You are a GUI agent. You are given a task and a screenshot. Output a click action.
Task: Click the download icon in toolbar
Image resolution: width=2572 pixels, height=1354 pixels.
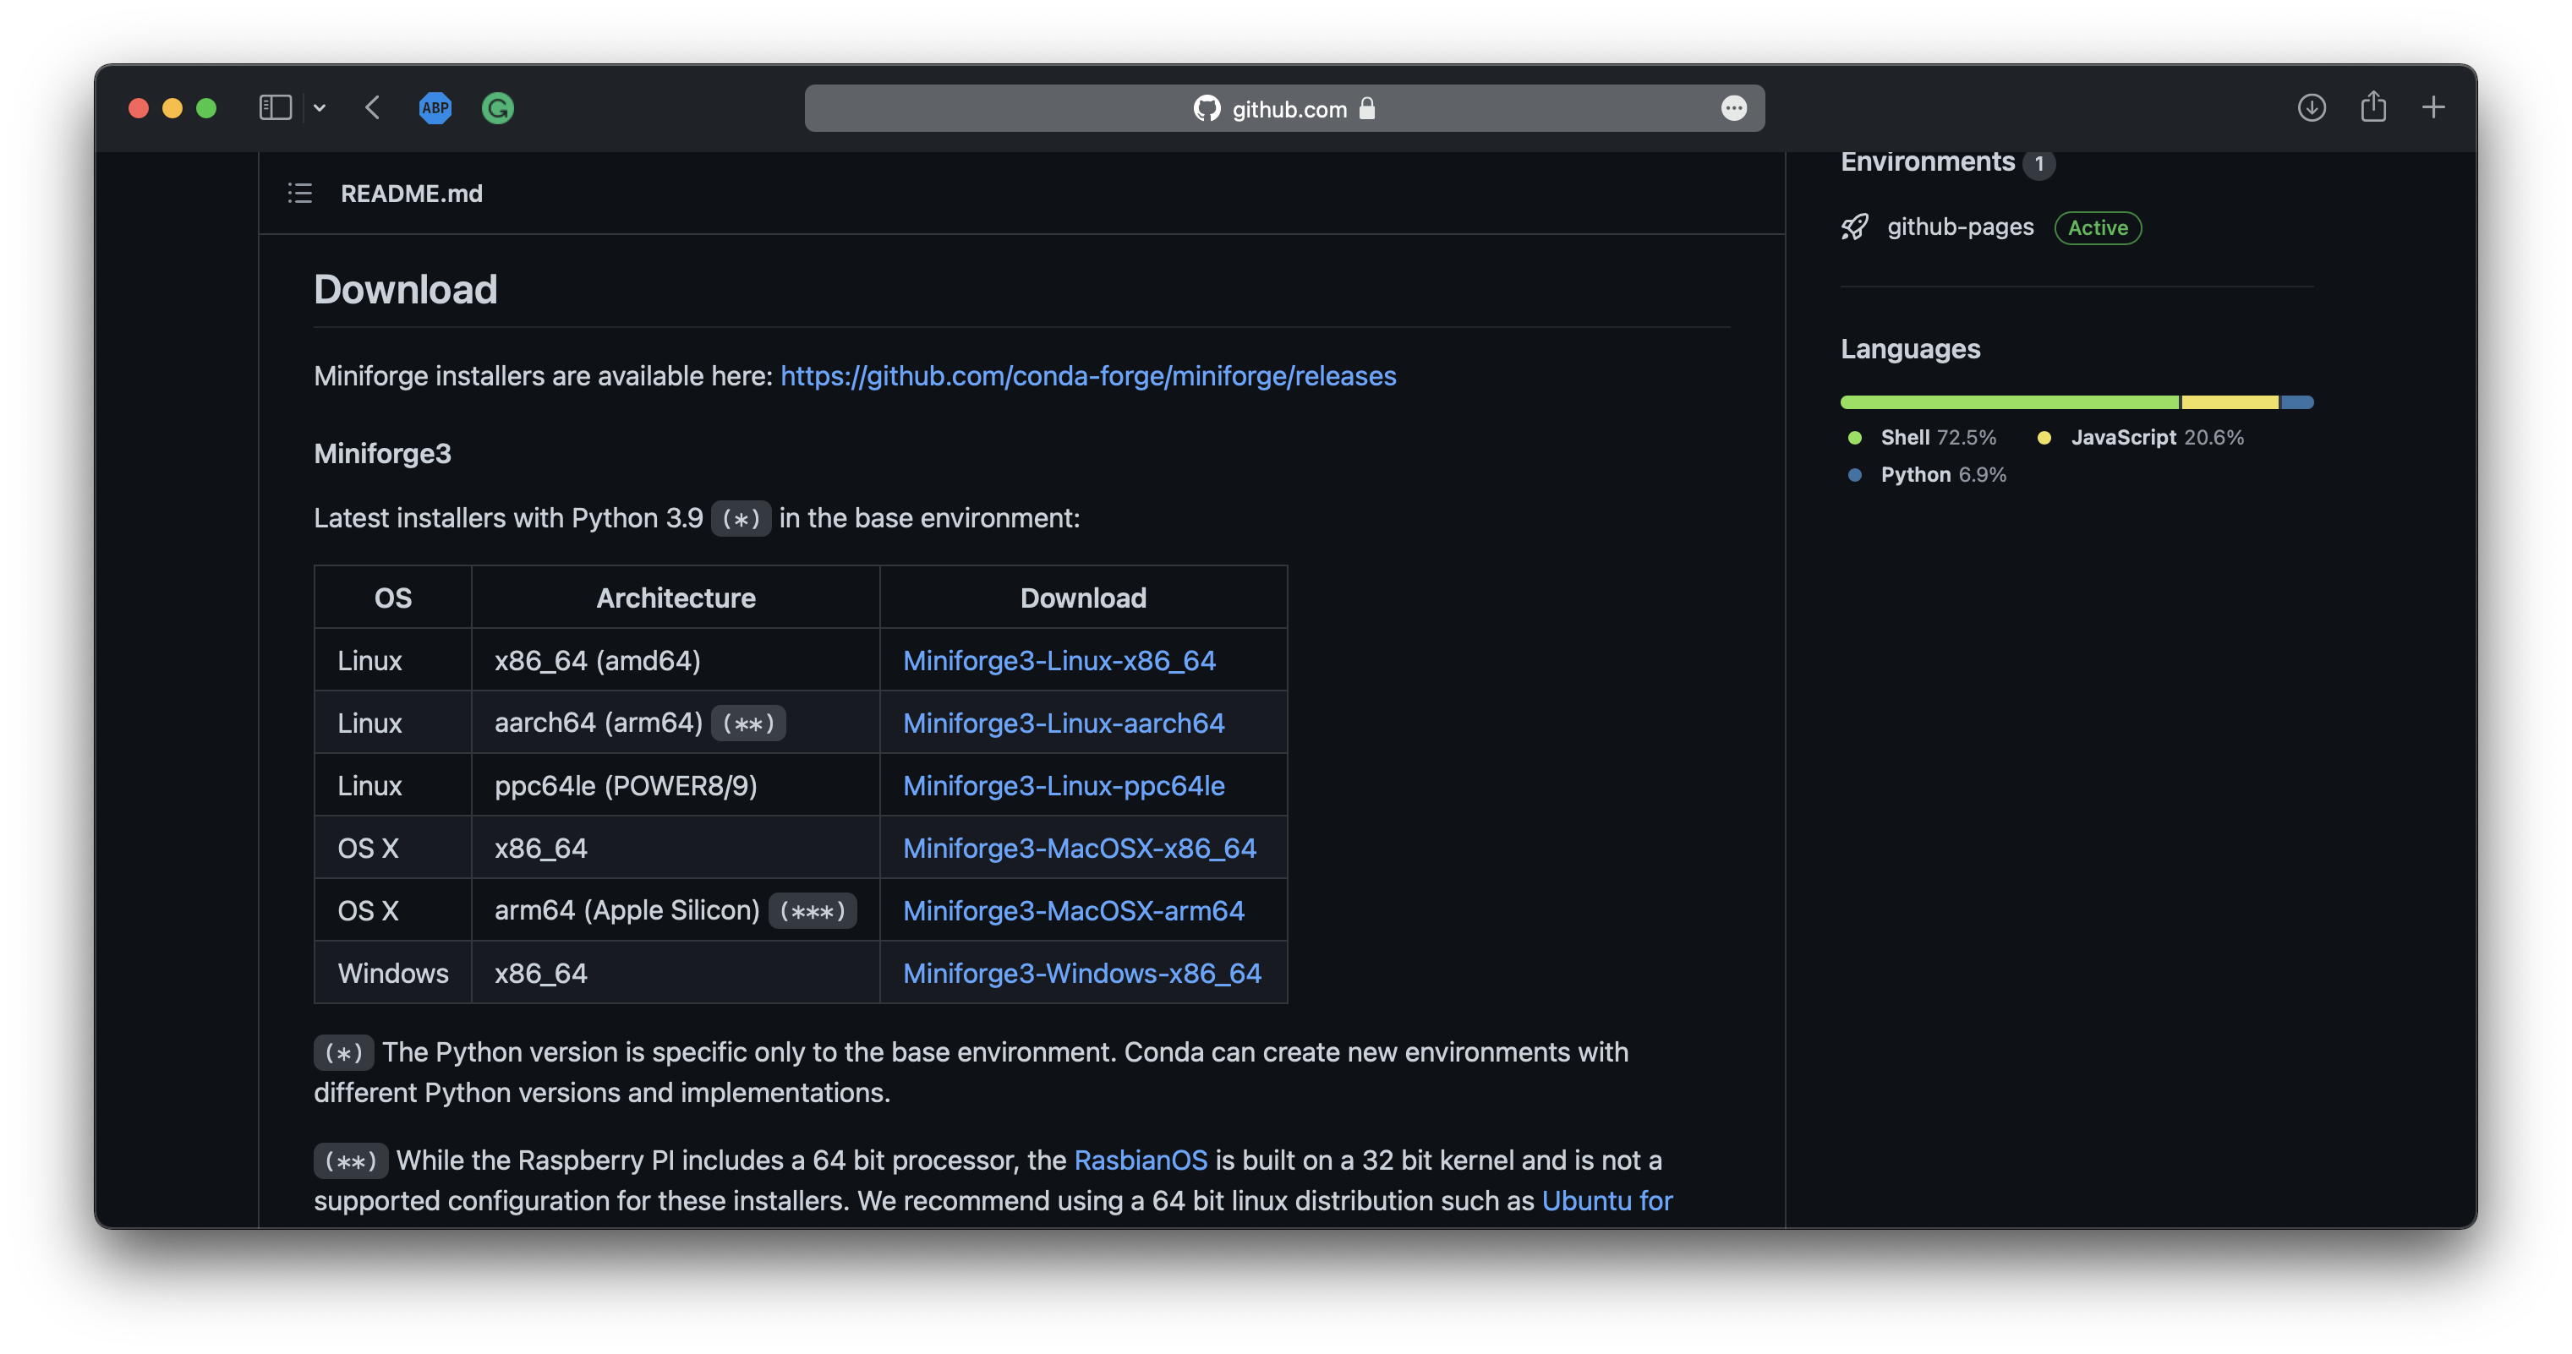pyautogui.click(x=2310, y=107)
